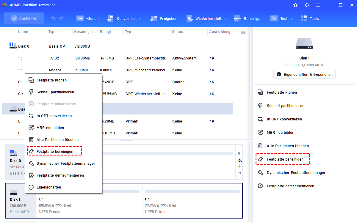Open the Testen toolbar item

pyautogui.click(x=281, y=18)
